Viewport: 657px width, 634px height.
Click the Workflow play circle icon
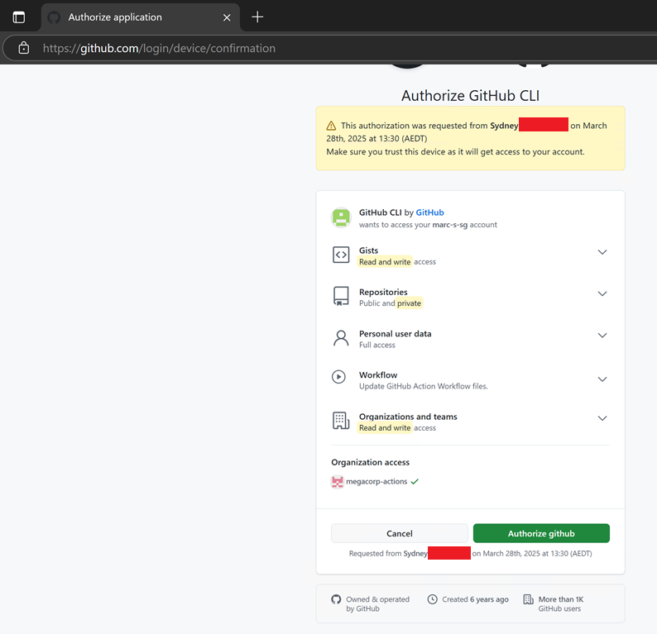[x=338, y=377]
